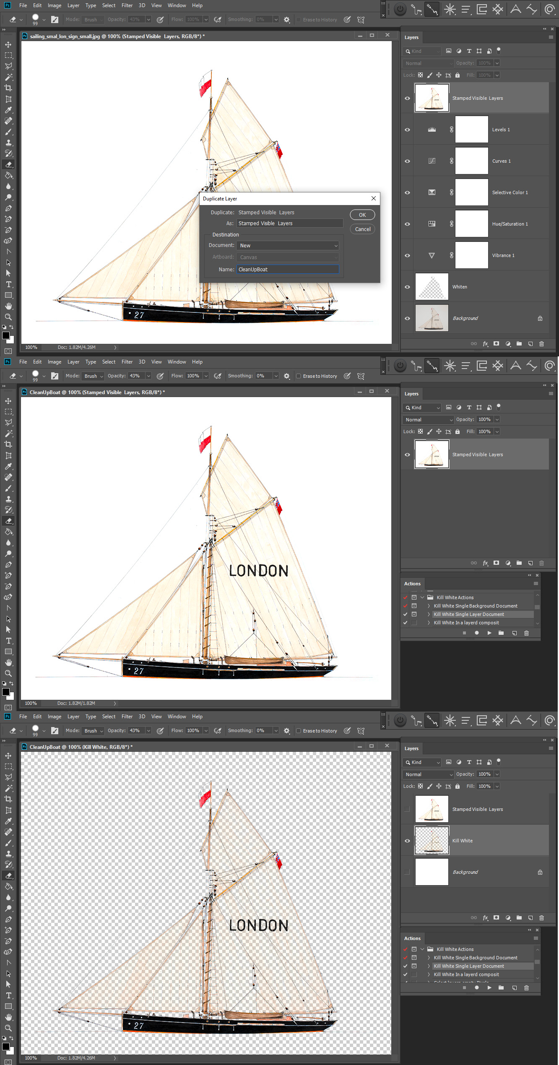559x1065 pixels.
Task: Open Image menu in CleanUpBoat Stamped Visible window
Action: coord(55,362)
